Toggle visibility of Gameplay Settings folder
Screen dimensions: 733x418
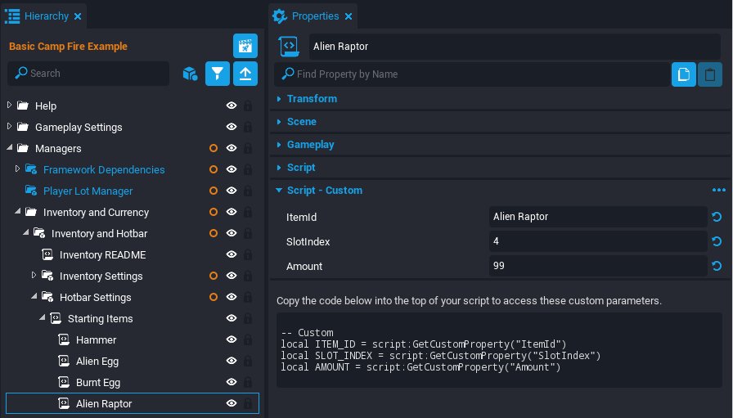tap(232, 128)
